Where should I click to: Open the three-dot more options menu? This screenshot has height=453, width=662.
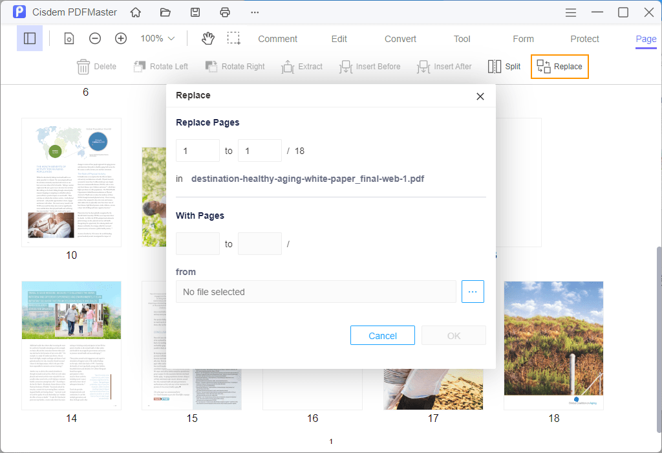click(x=255, y=12)
